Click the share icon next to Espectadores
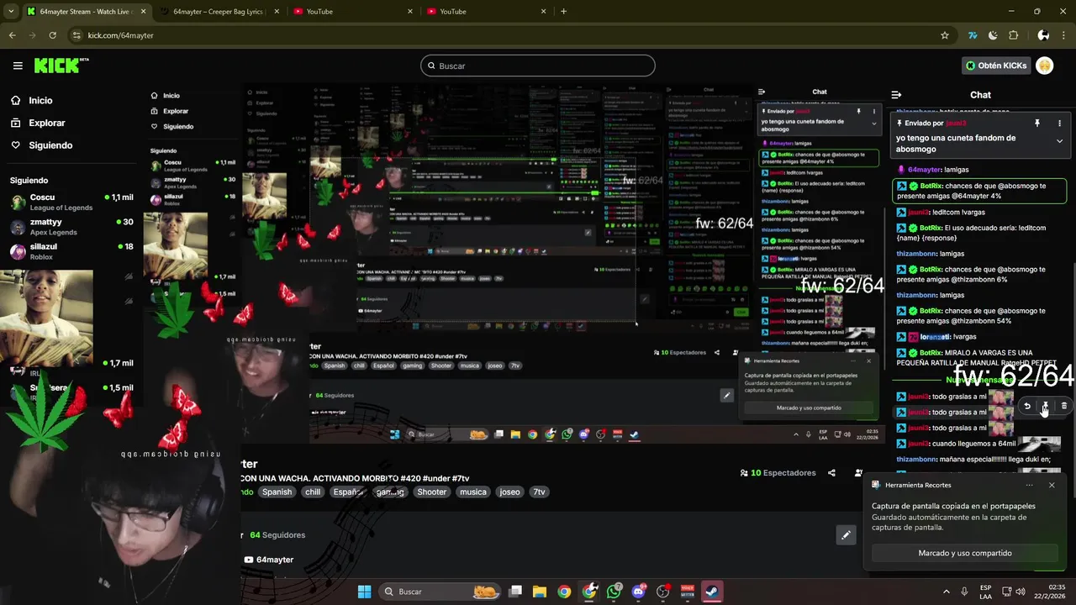The width and height of the screenshot is (1076, 605). [x=831, y=473]
